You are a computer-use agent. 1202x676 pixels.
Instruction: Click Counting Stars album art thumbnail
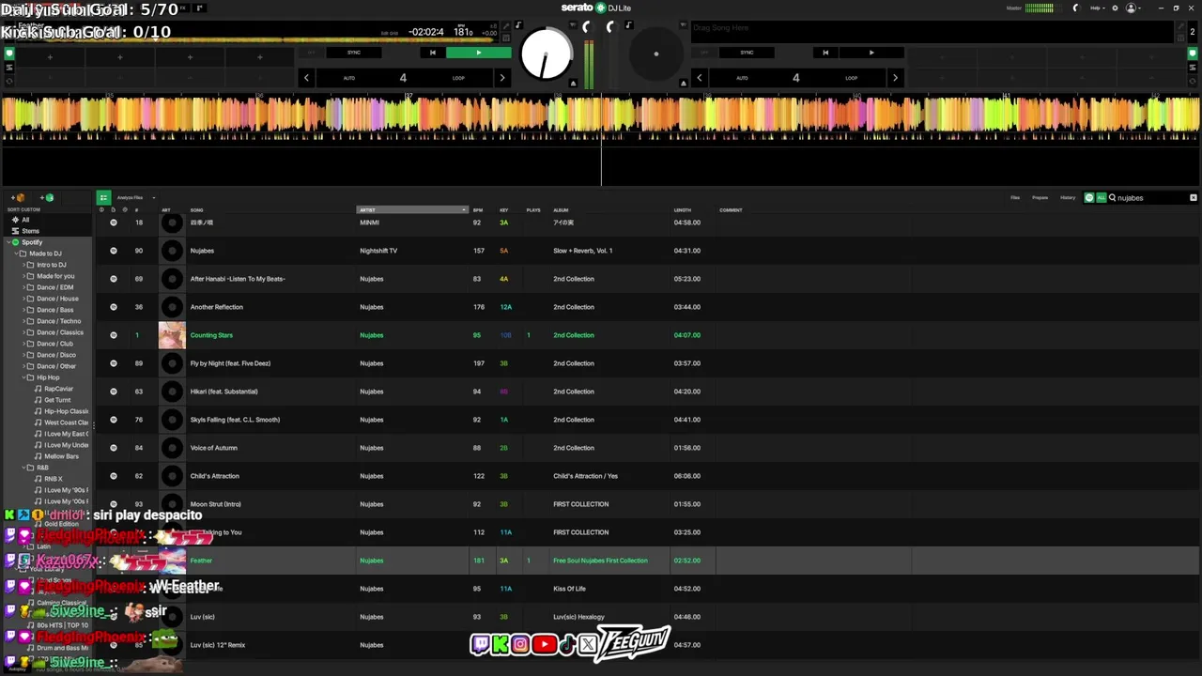pos(172,335)
